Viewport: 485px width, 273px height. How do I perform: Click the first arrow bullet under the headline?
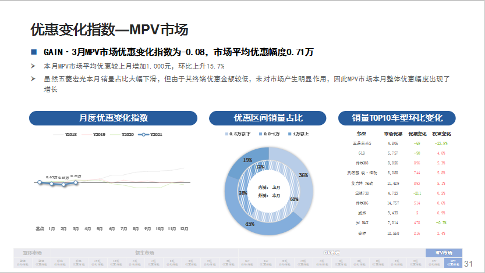(34, 66)
